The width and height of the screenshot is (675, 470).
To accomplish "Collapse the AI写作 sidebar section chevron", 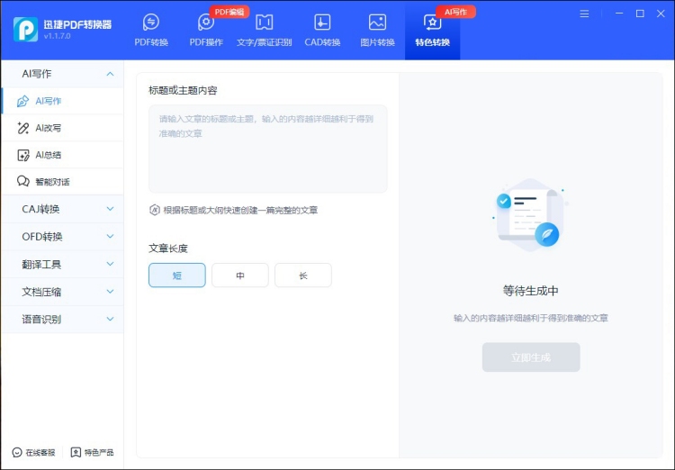I will tap(110, 74).
